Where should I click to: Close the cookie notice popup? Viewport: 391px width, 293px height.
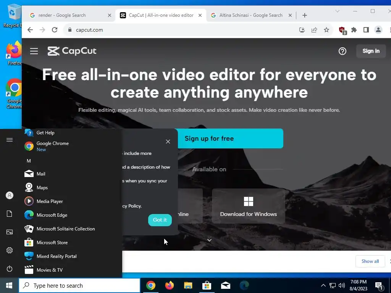pos(168,142)
